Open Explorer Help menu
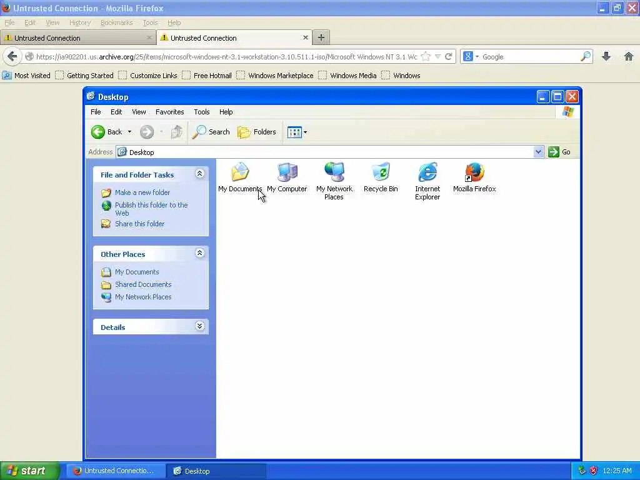Image resolution: width=640 pixels, height=480 pixels. [226, 112]
